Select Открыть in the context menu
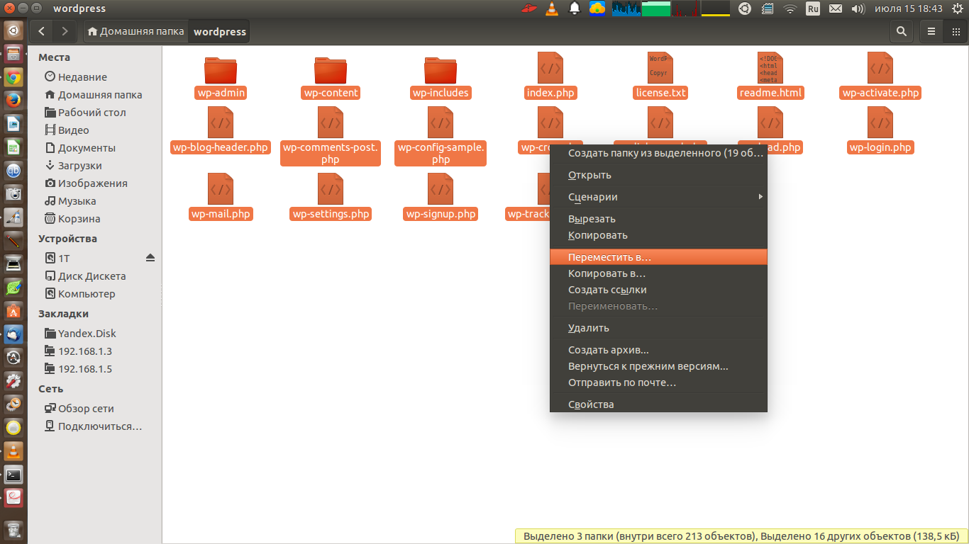The width and height of the screenshot is (969, 544). click(658, 175)
